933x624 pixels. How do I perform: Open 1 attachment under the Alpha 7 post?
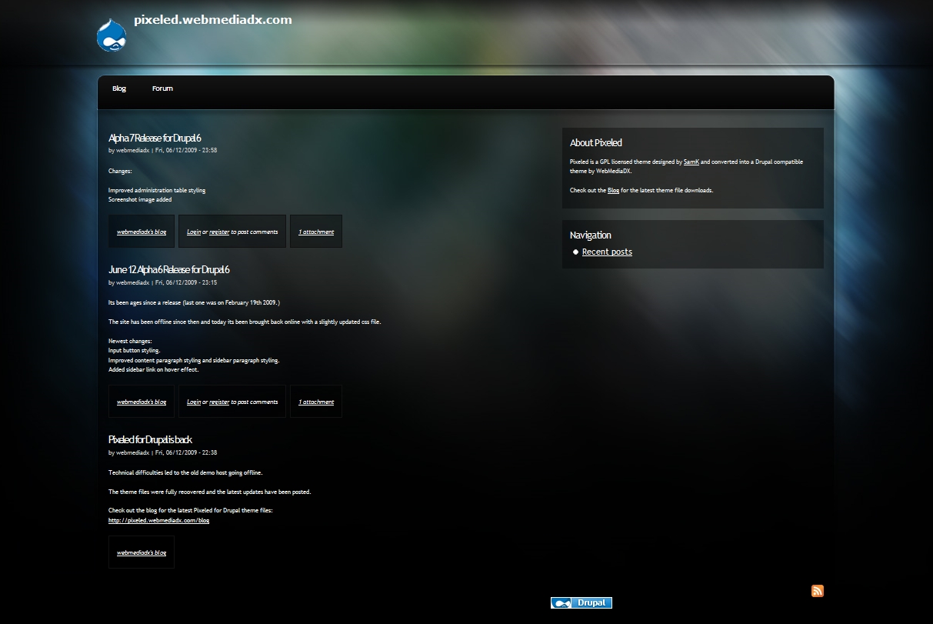coord(316,232)
